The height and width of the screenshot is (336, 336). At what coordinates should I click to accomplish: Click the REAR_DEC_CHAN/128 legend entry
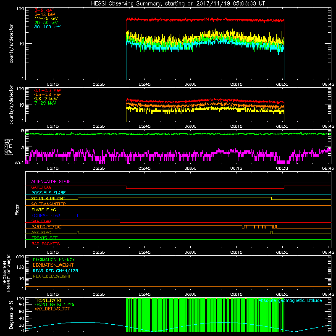coord(55,270)
